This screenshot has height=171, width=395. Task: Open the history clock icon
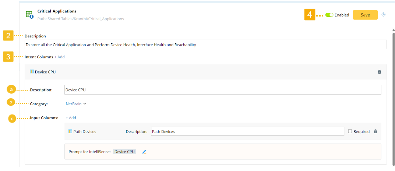coord(383,15)
